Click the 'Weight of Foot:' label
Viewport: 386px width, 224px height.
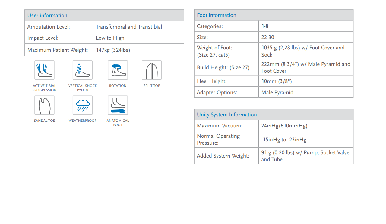214,48
